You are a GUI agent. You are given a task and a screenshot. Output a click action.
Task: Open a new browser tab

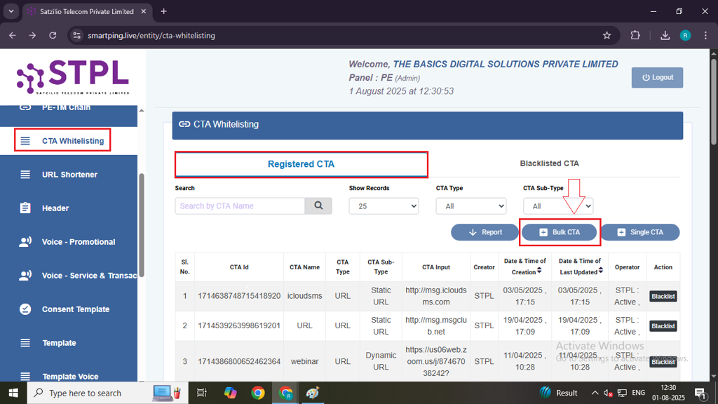(x=163, y=11)
